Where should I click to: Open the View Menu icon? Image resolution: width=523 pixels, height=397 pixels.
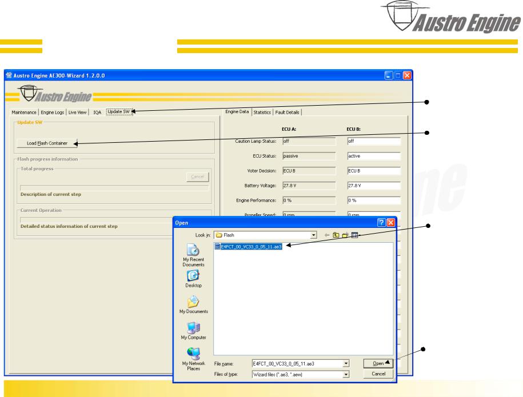point(355,235)
